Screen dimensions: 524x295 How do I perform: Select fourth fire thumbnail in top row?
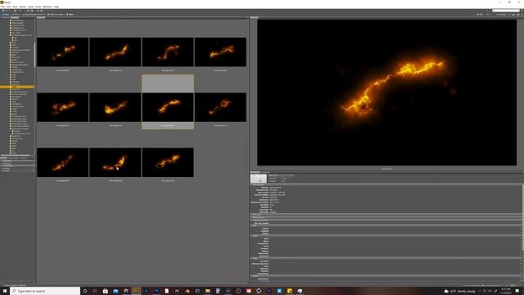tap(220, 52)
